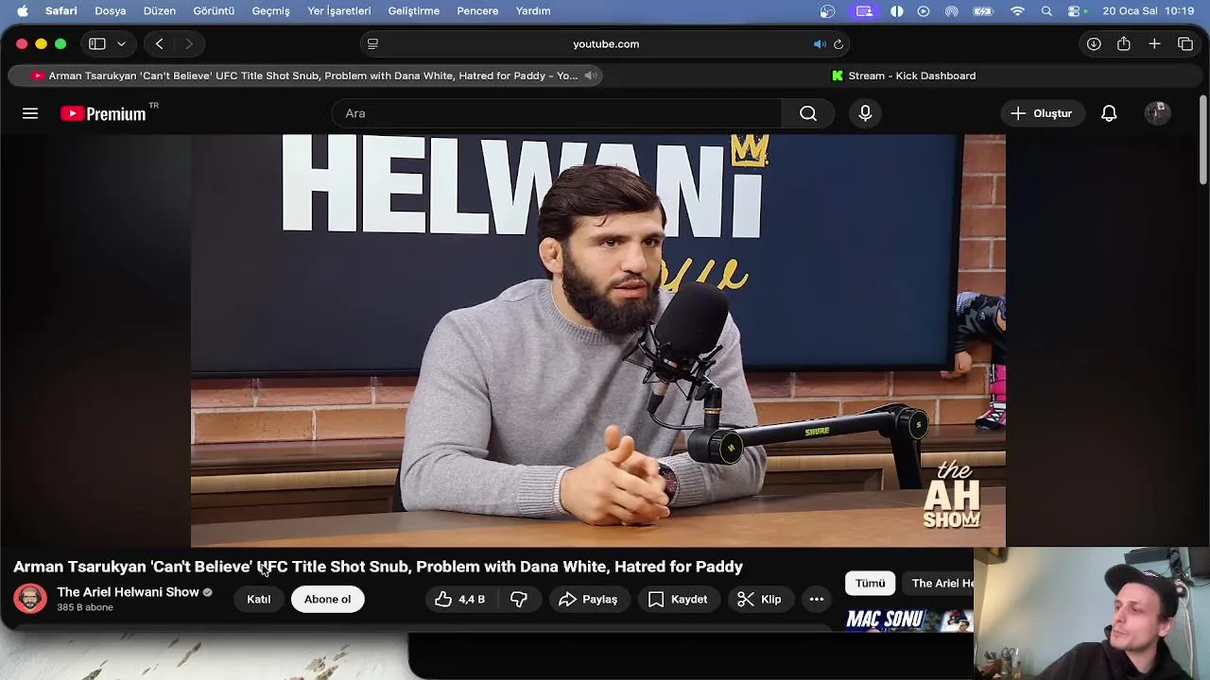This screenshot has height=680, width=1210.
Task: Click the menu bar date and time
Action: tap(1149, 10)
